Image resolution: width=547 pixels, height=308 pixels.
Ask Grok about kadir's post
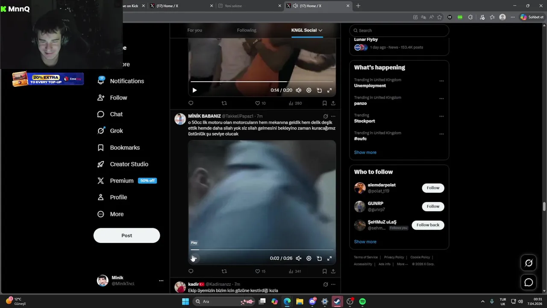coord(326,284)
